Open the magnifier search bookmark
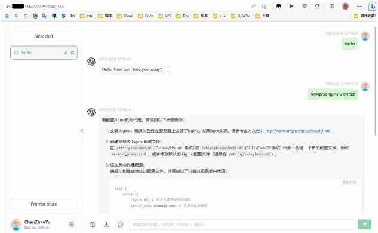The height and width of the screenshot is (233, 378). pyautogui.click(x=16, y=16)
